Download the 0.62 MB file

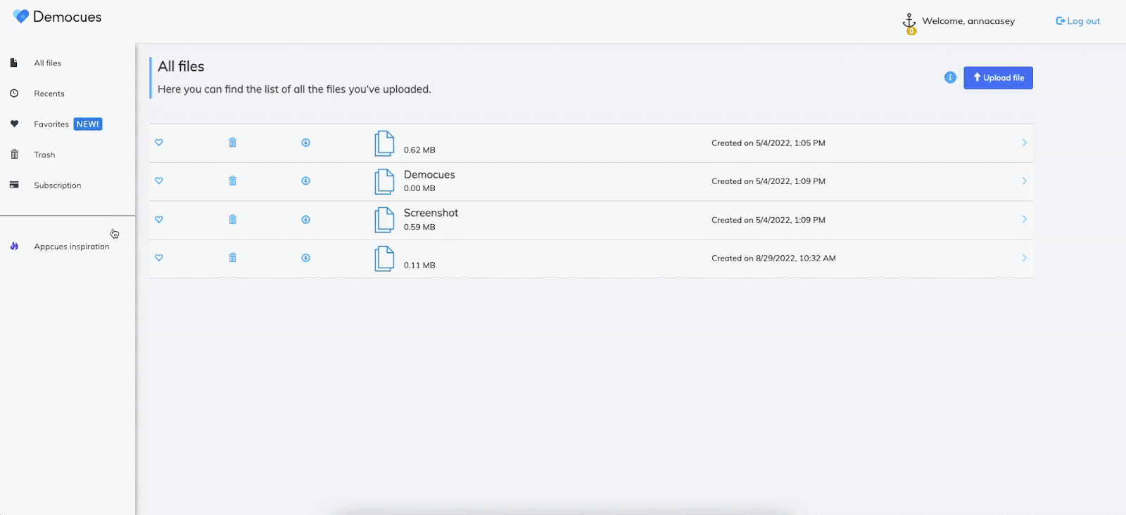(305, 143)
